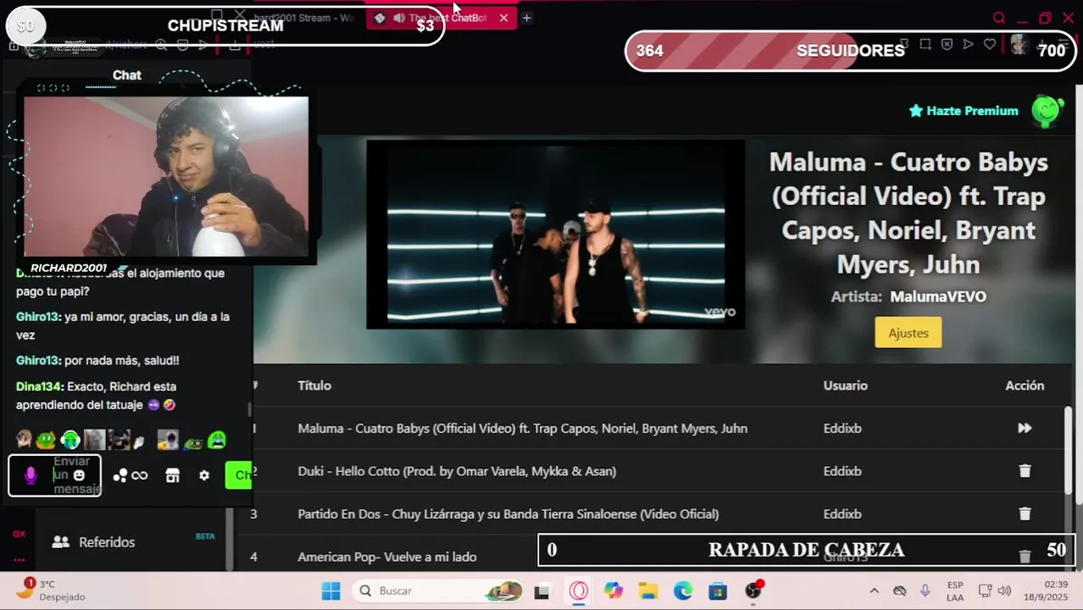Select the screaming face photo emote

(168, 440)
